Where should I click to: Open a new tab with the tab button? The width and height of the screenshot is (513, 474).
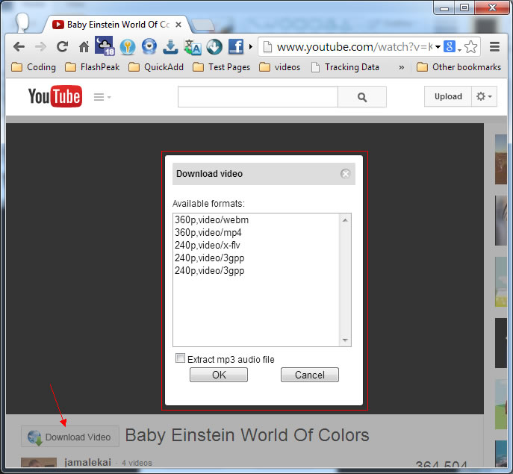click(203, 25)
